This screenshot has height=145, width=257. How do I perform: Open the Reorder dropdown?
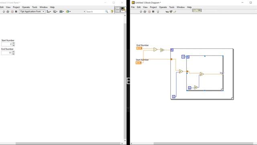tap(68, 12)
